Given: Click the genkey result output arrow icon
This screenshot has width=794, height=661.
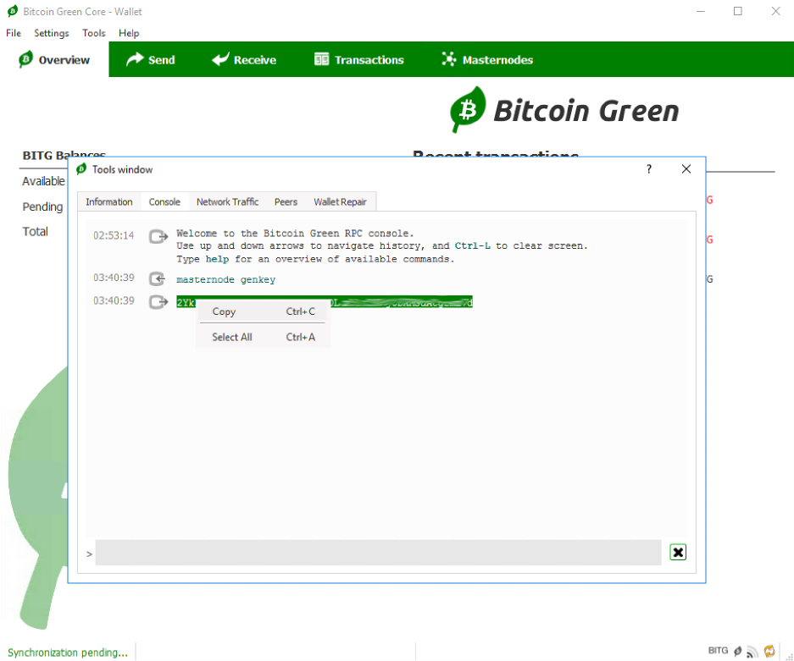Looking at the screenshot, I should point(158,302).
